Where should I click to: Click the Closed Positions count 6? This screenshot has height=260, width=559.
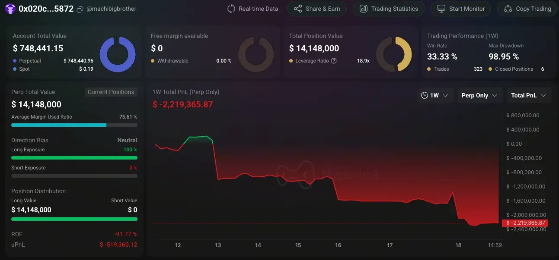coord(543,69)
